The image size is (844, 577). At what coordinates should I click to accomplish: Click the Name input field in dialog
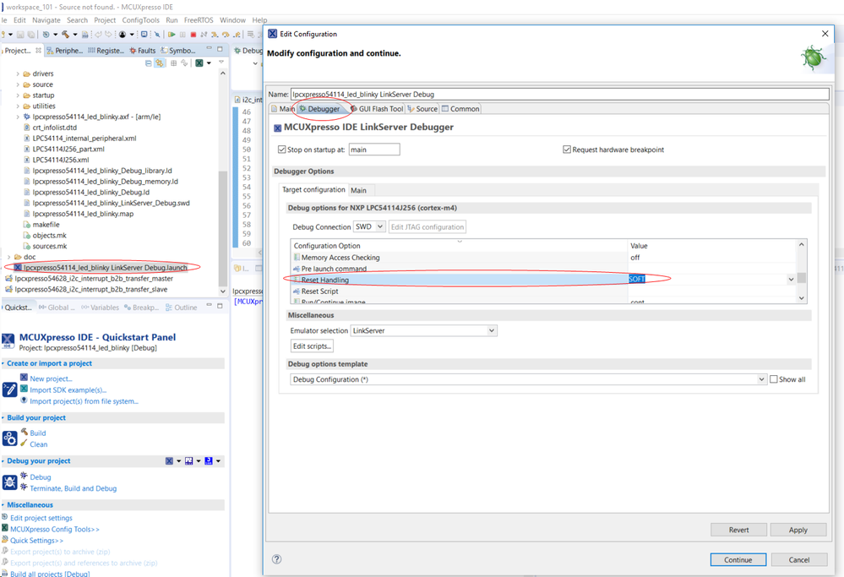tap(560, 94)
